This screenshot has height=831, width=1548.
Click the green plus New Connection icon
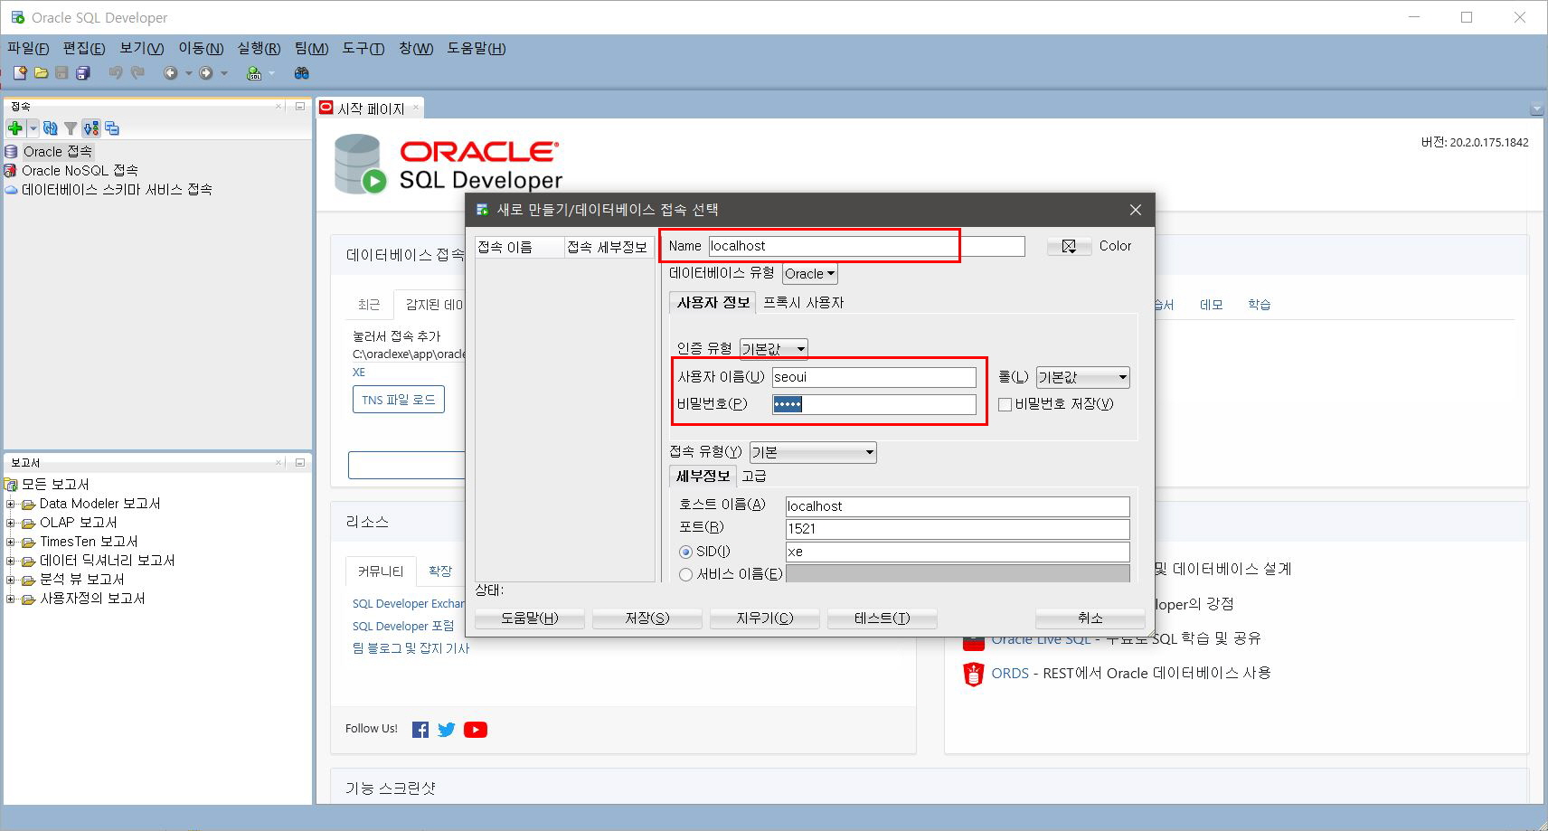tap(15, 128)
